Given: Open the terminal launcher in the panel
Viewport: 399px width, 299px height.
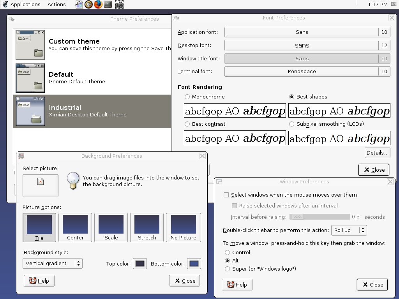Looking at the screenshot, I should click(x=108, y=5).
